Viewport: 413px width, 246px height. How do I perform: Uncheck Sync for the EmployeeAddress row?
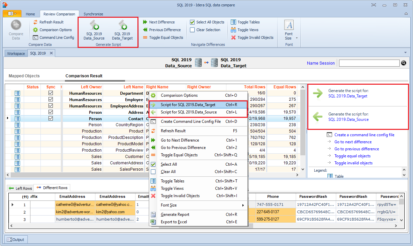pos(51,106)
